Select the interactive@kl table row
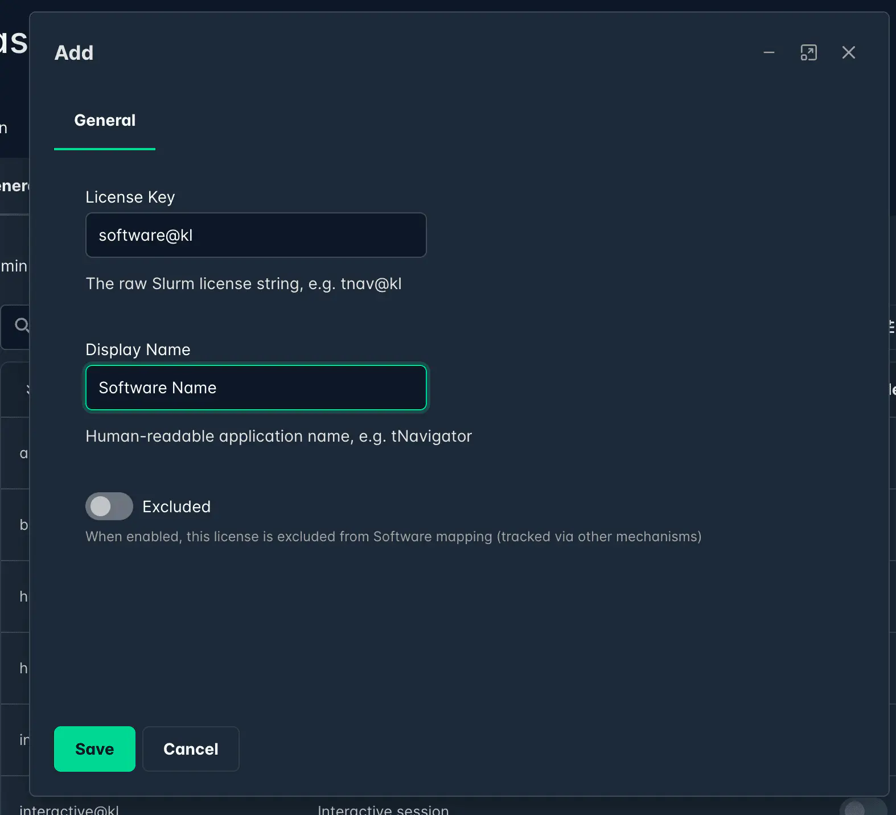This screenshot has width=896, height=815. (69, 810)
